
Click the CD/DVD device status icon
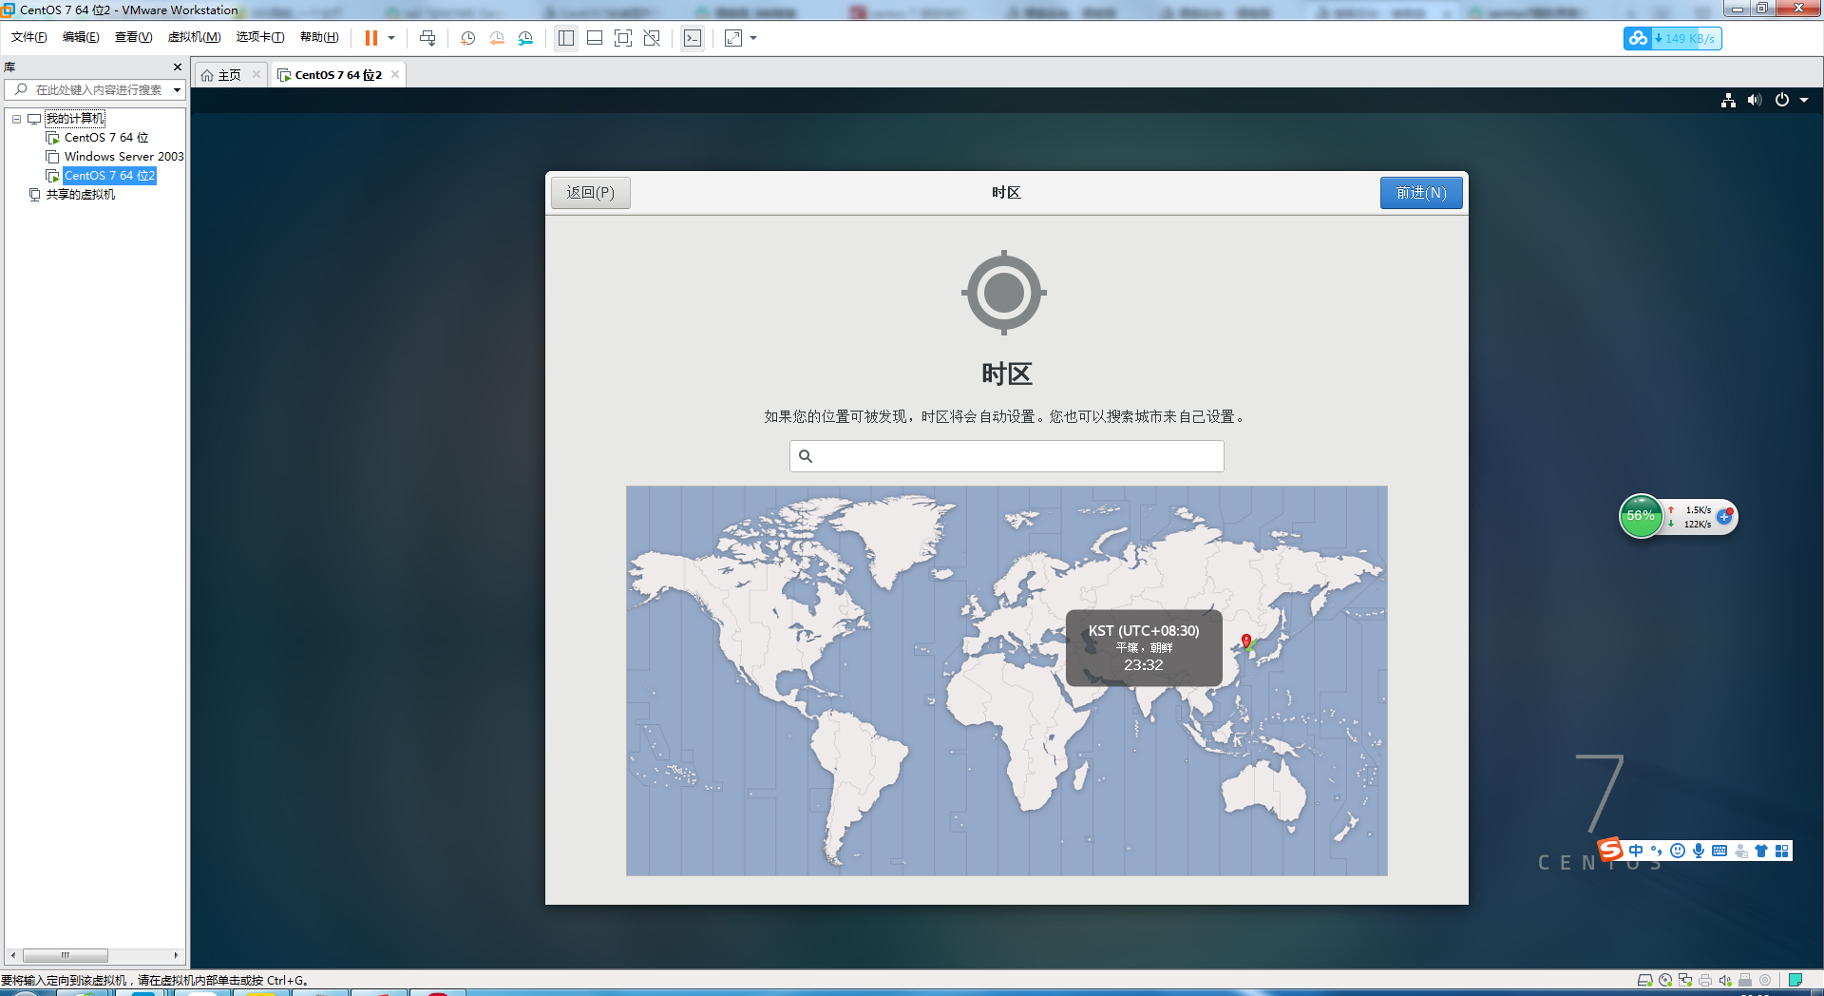(1665, 980)
